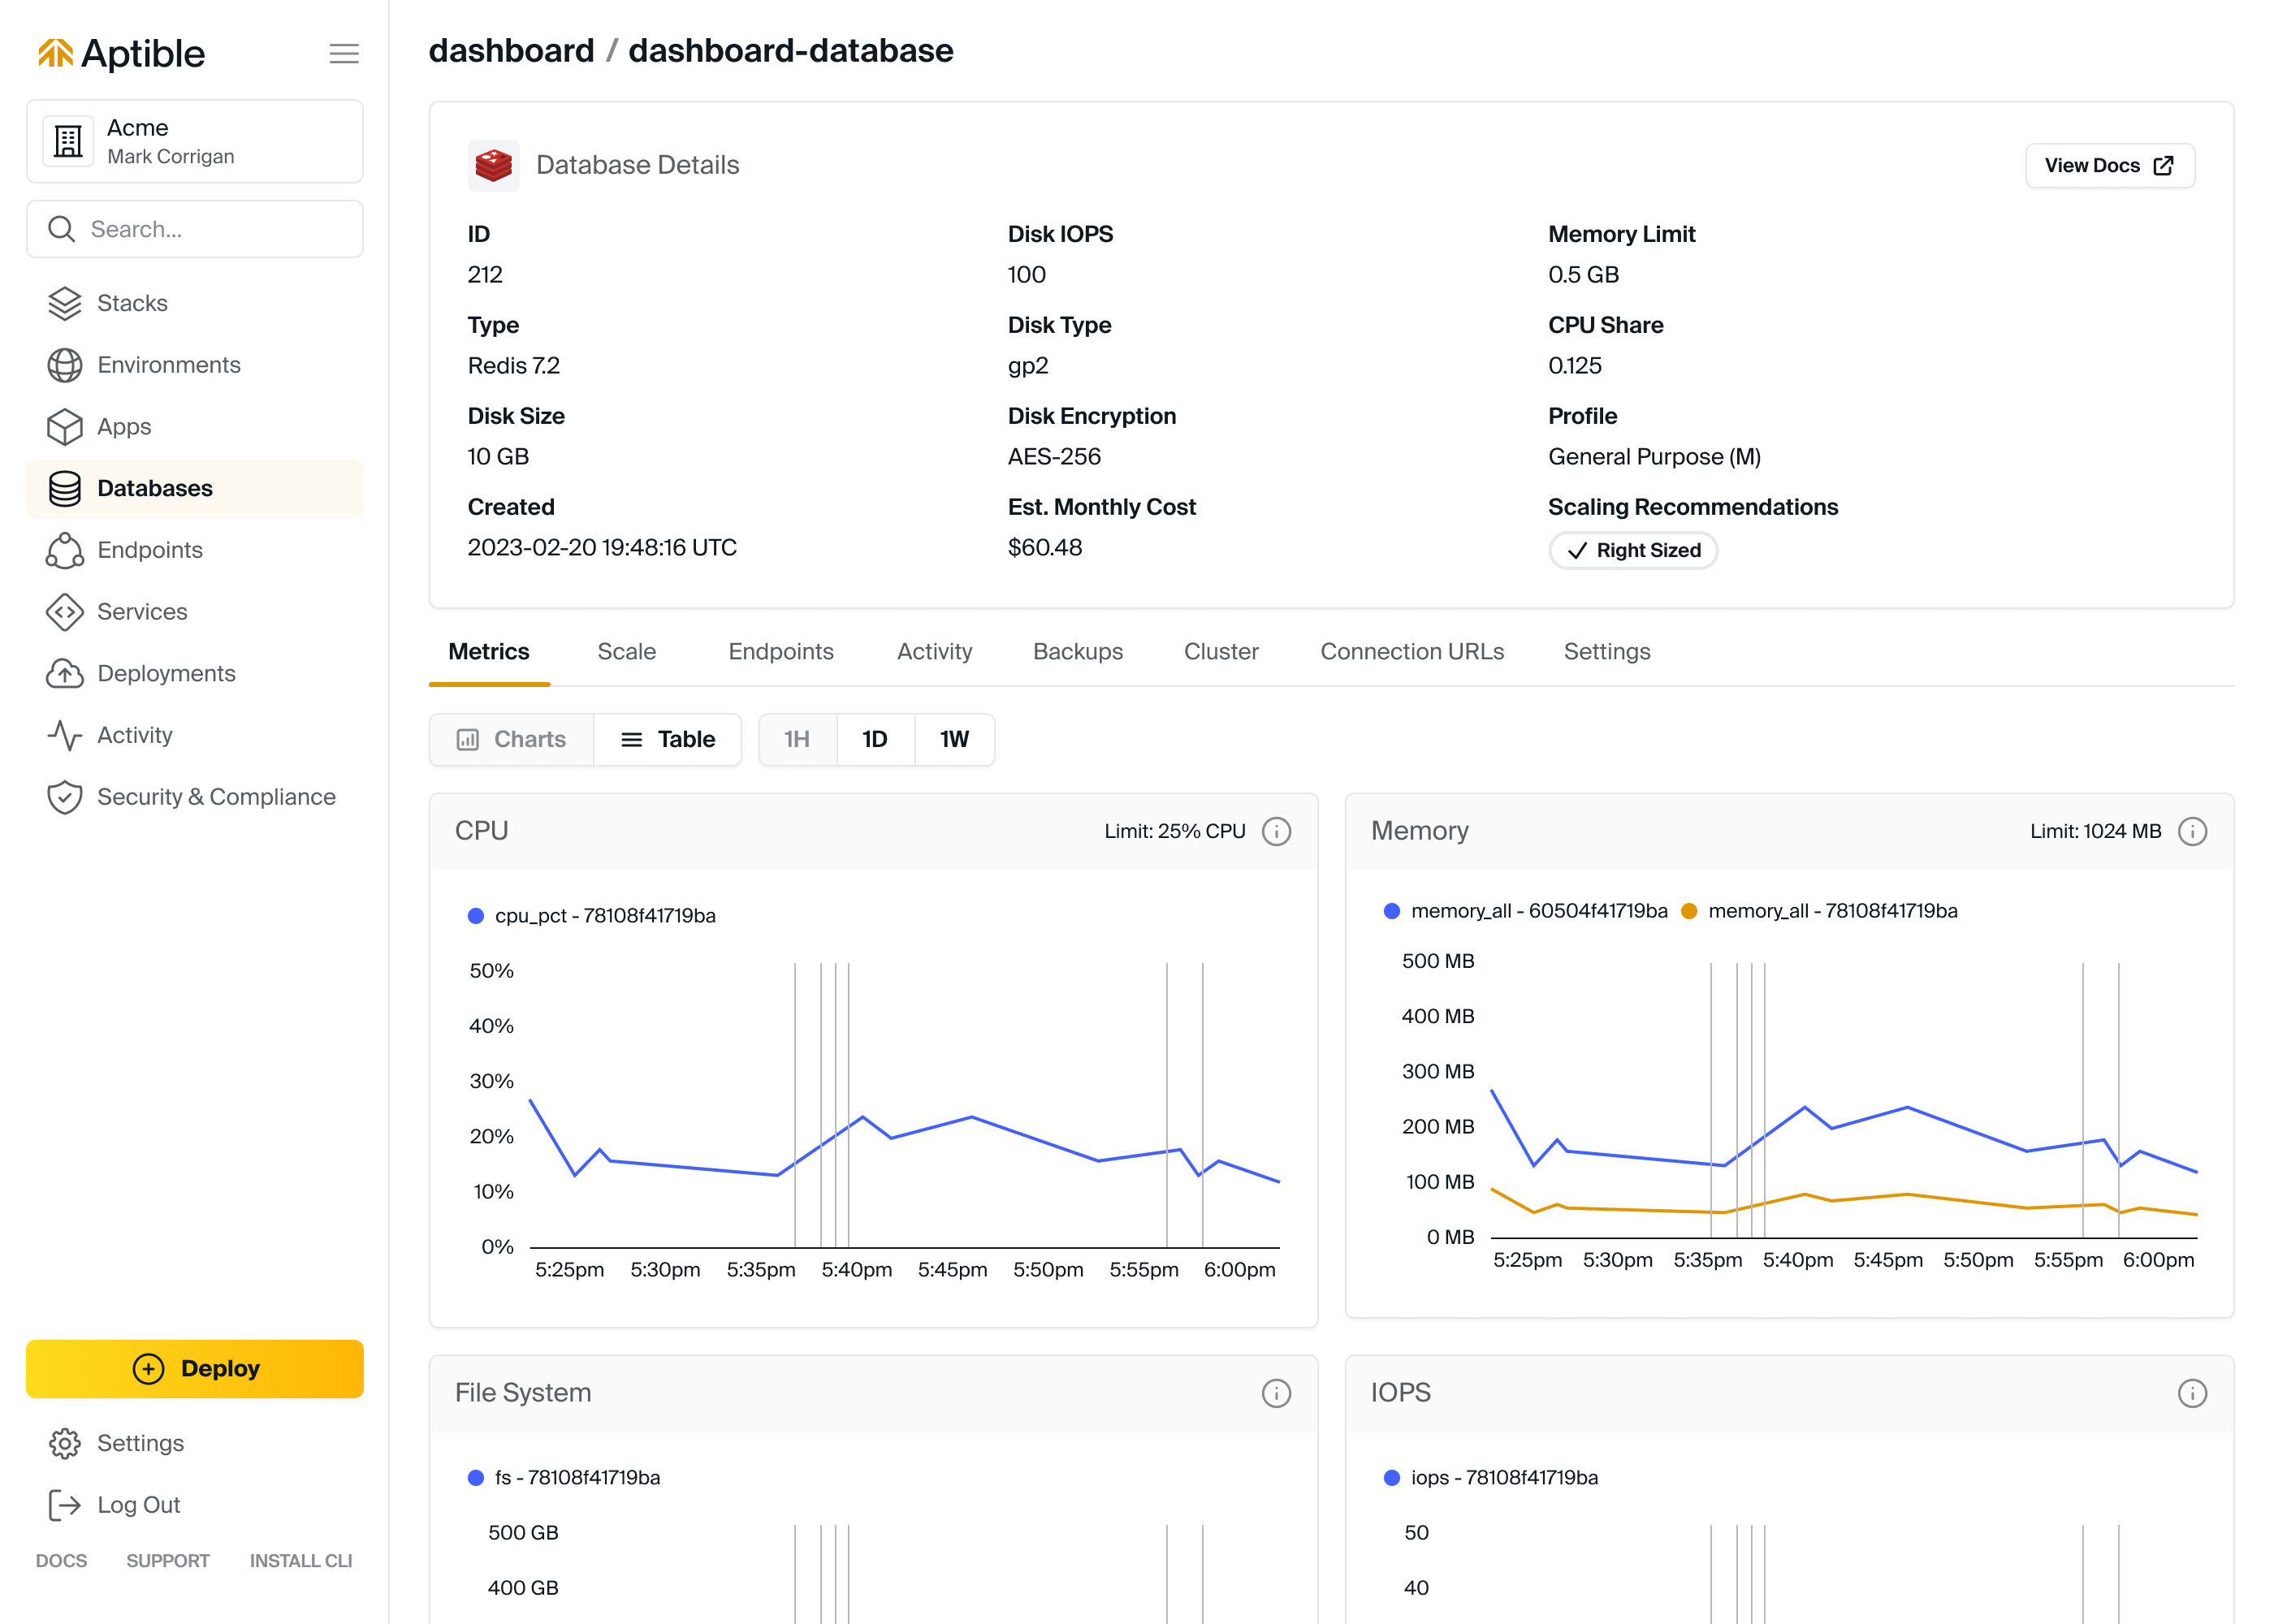
Task: Go to Security & Compliance page
Action: coord(195,797)
